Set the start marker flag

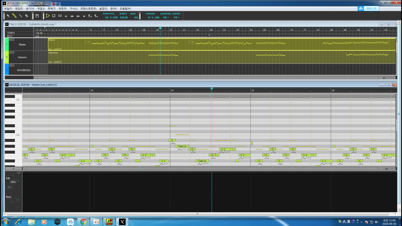point(90,16)
